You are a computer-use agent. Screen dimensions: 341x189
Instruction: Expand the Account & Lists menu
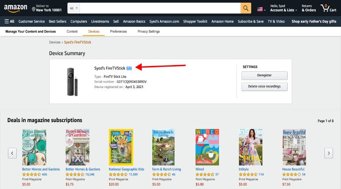(283, 8)
